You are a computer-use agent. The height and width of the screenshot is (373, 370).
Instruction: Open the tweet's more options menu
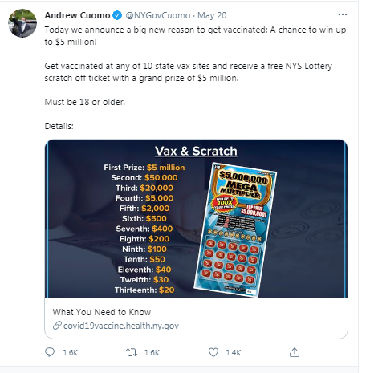point(343,14)
